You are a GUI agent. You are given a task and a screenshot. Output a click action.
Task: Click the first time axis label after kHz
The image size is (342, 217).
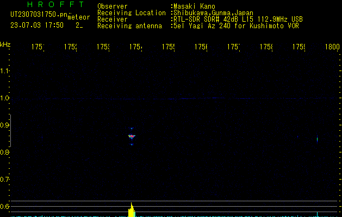pos(38,47)
